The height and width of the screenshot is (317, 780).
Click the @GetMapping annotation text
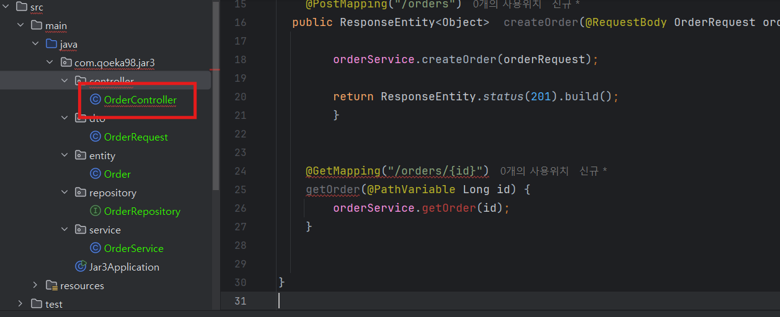pyautogui.click(x=397, y=171)
